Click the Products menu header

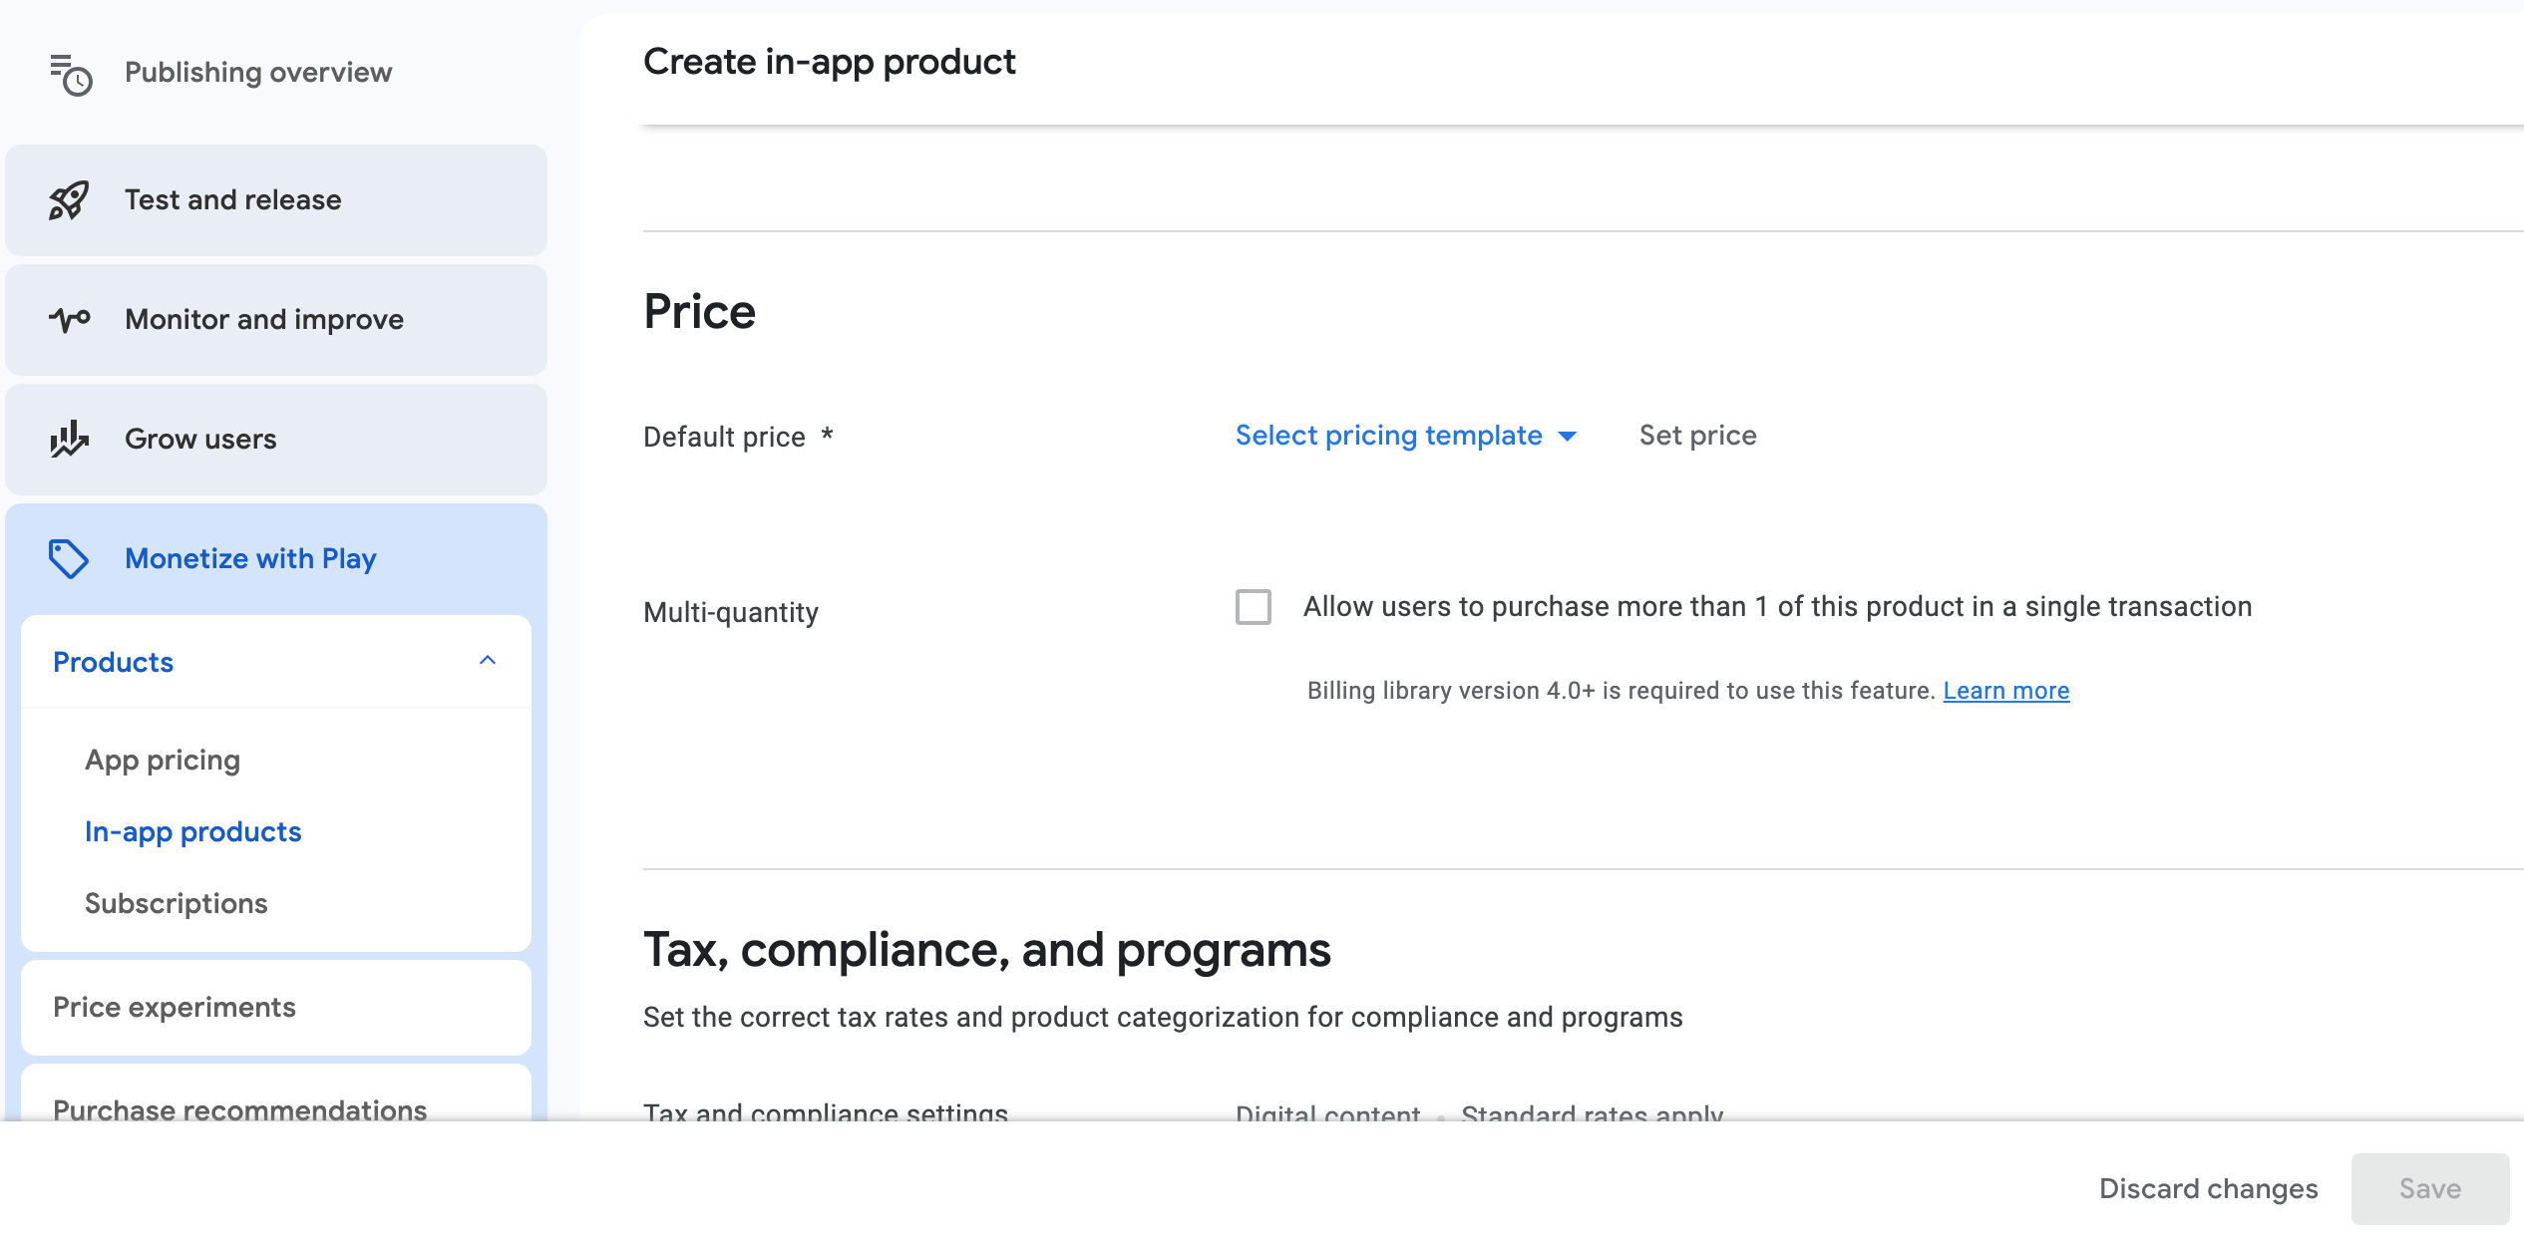pyautogui.click(x=113, y=661)
